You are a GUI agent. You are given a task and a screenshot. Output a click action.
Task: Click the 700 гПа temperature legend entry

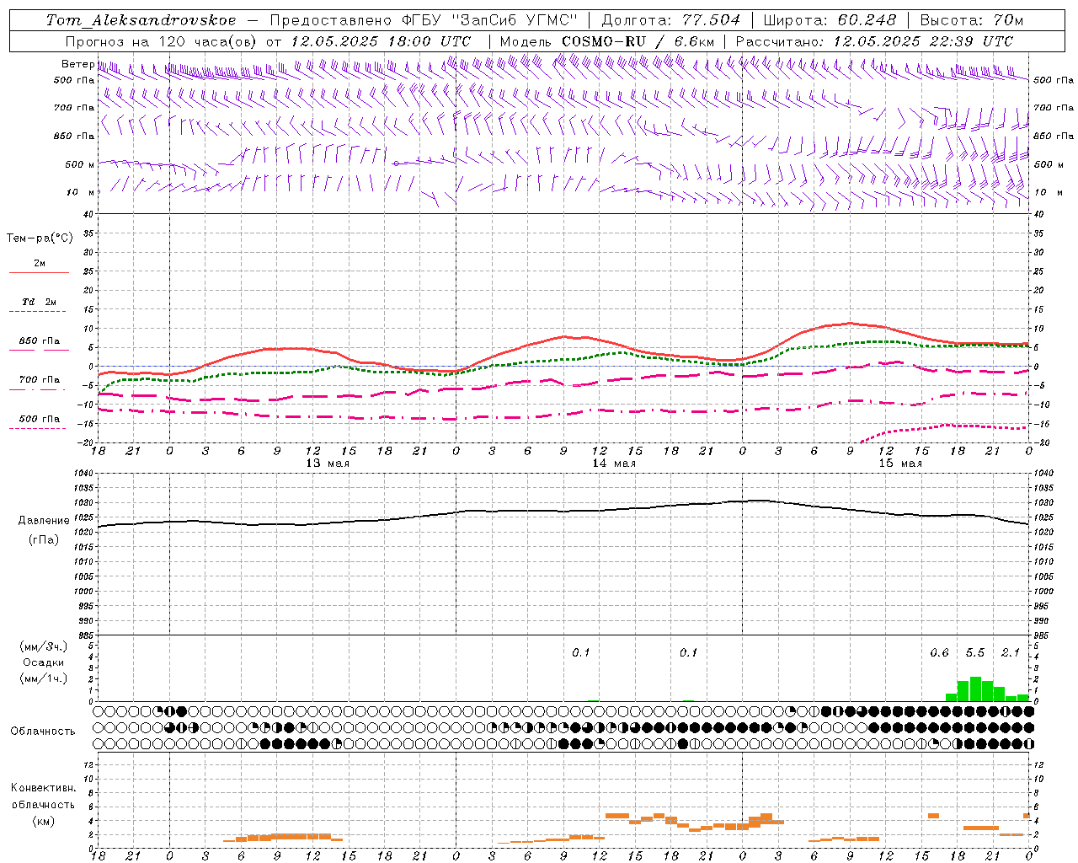[x=39, y=380]
